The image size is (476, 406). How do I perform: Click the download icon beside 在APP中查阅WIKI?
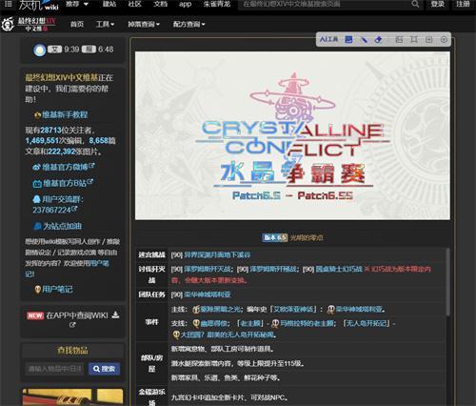pos(116,315)
